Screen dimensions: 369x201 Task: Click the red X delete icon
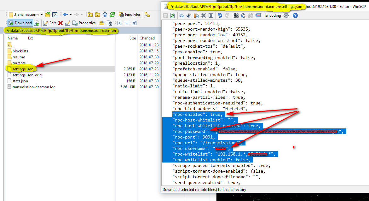tap(61, 23)
